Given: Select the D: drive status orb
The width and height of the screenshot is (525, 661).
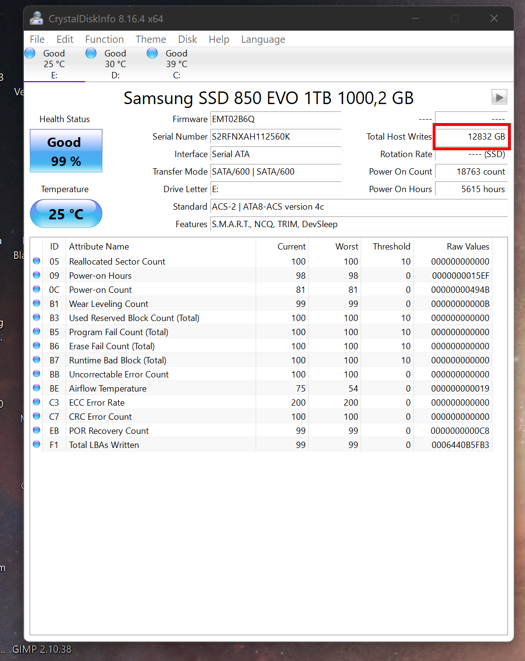Looking at the screenshot, I should [91, 53].
